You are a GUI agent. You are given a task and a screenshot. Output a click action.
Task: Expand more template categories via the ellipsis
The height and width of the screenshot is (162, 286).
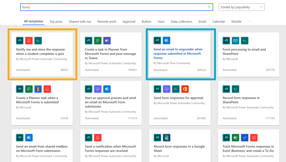(x=249, y=22)
